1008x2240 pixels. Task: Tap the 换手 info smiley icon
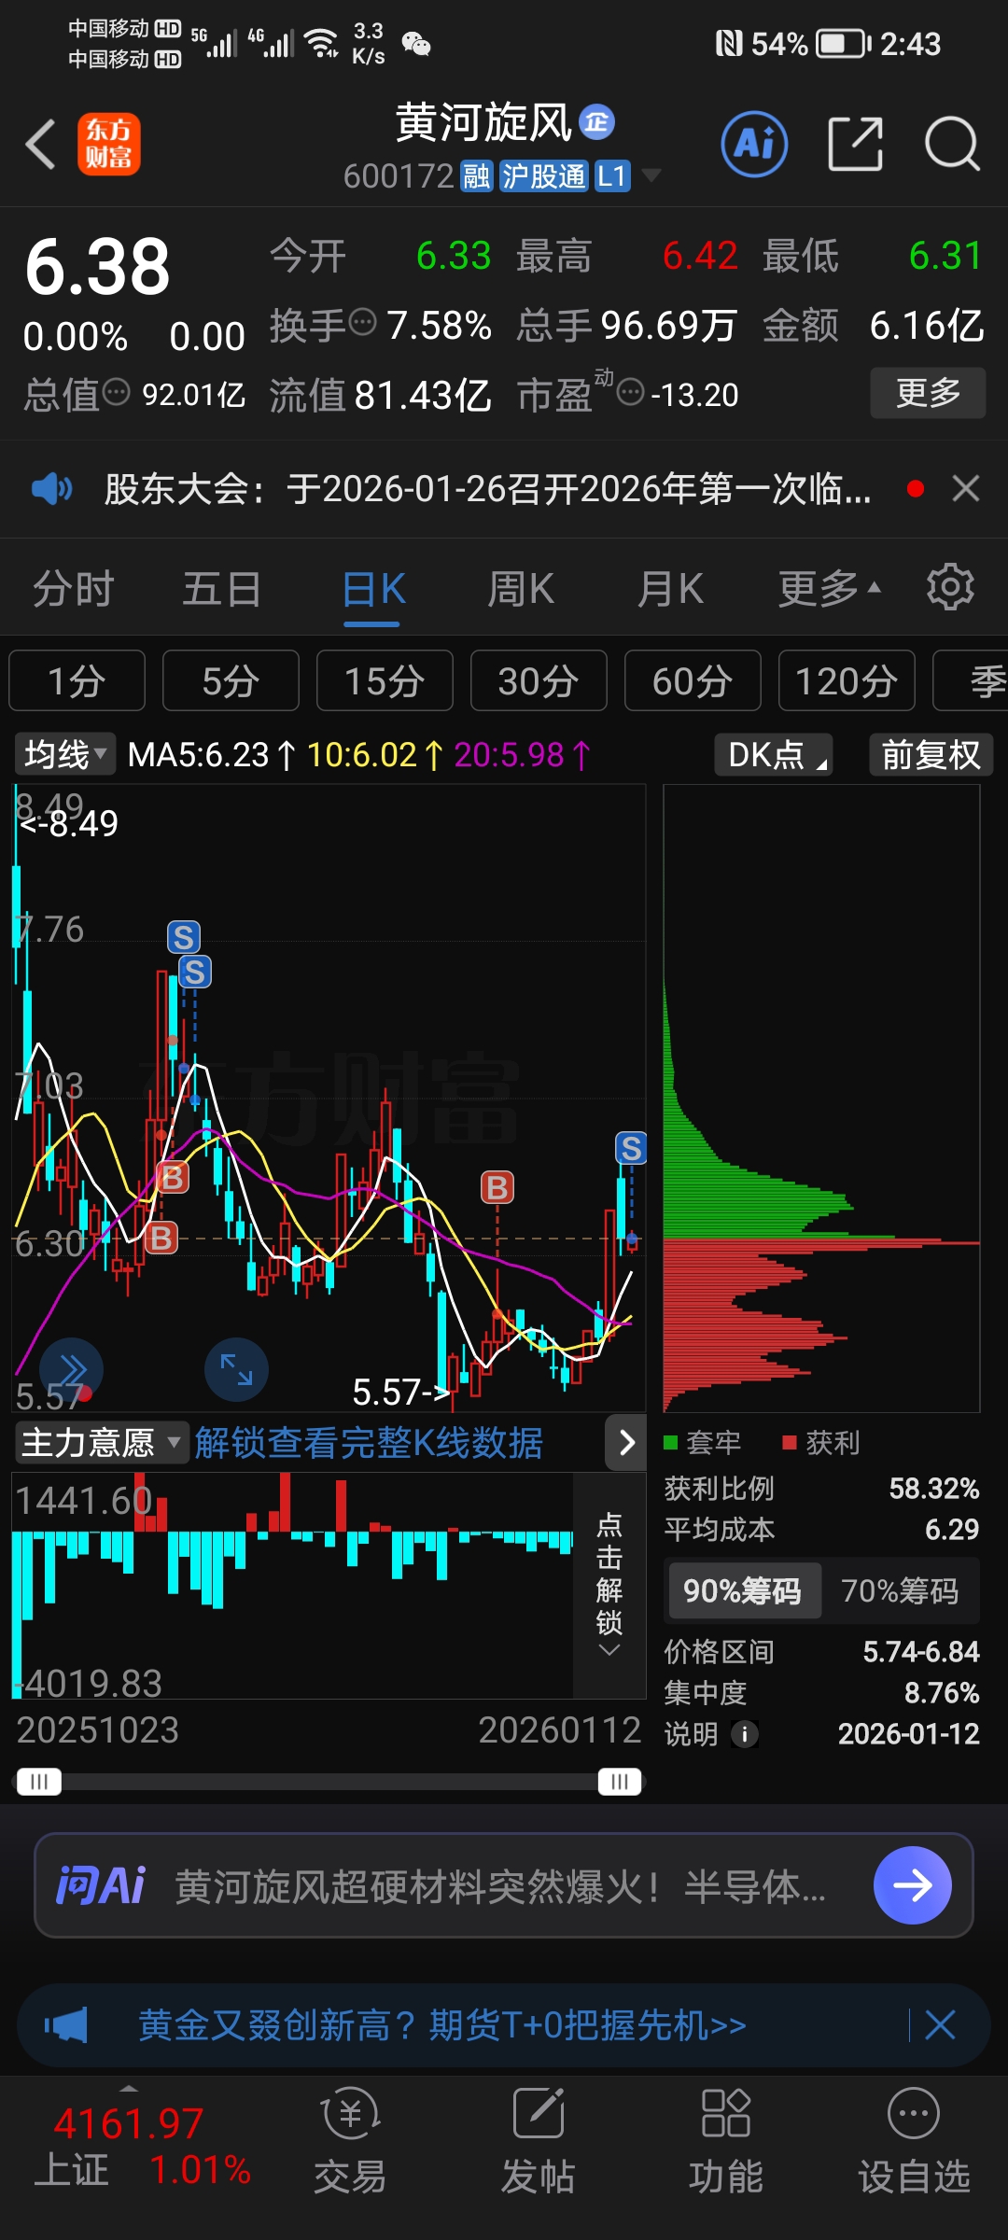[362, 323]
